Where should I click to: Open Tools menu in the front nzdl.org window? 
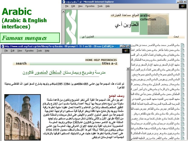(x=39, y=51)
